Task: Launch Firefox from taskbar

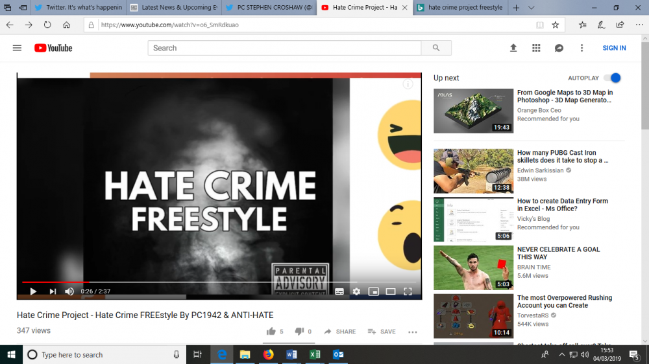Action: pos(268,354)
